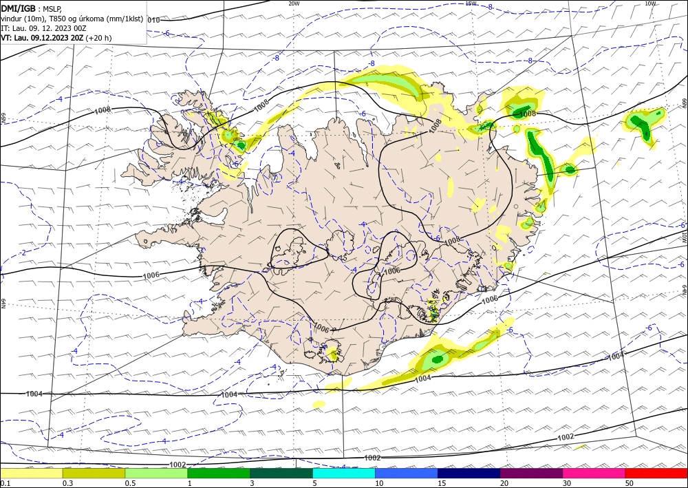Click the navy 15 mm legend swatch
This screenshot has height=488, width=688.
[469, 473]
